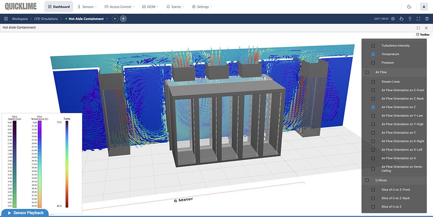Disable Air Flow Orientation on Z checkbox

click(x=373, y=107)
